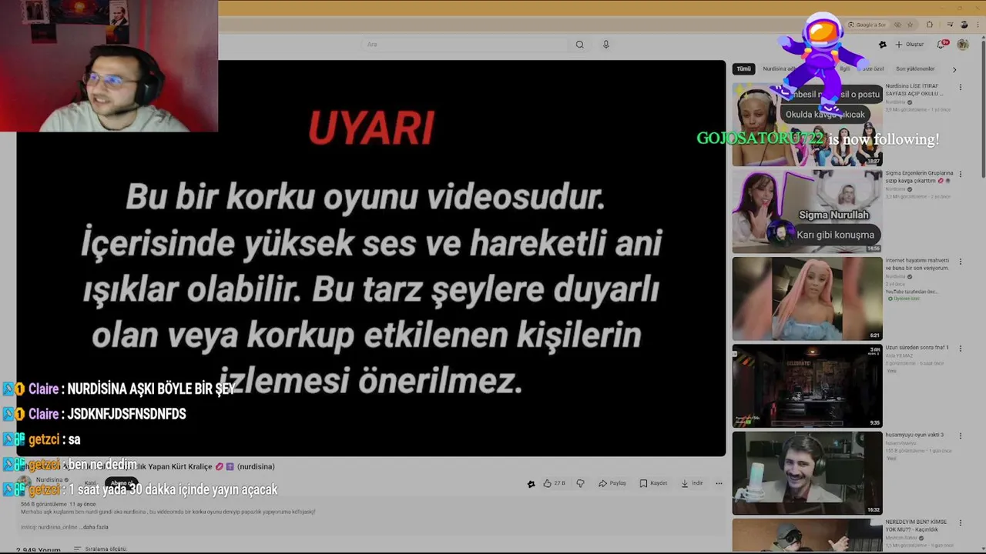Click the Paylaş share button

(x=612, y=483)
